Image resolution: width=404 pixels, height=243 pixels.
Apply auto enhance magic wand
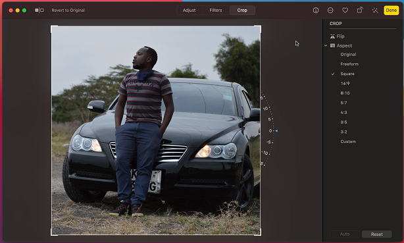(x=375, y=11)
